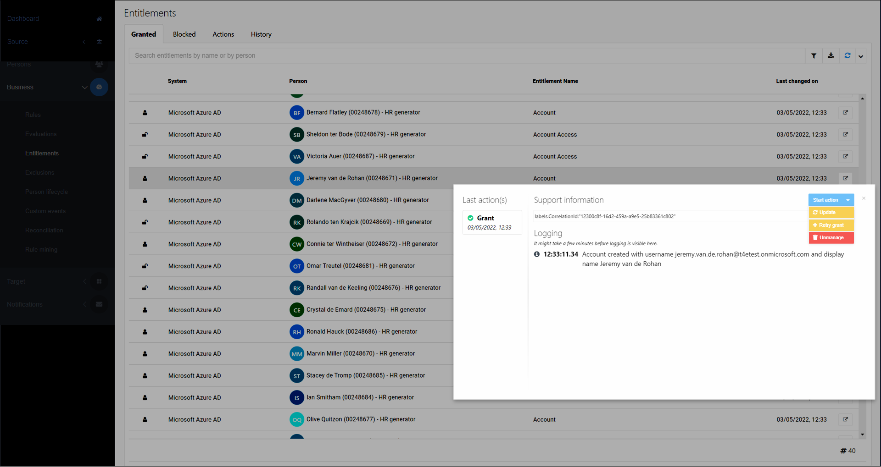Image resolution: width=881 pixels, height=467 pixels.
Task: Click the filter funnel icon
Action: (x=814, y=56)
